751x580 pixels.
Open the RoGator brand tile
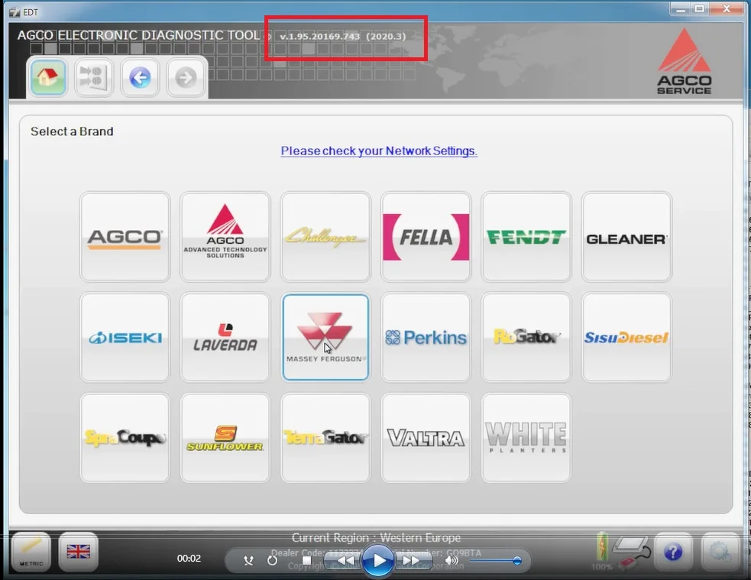click(526, 337)
